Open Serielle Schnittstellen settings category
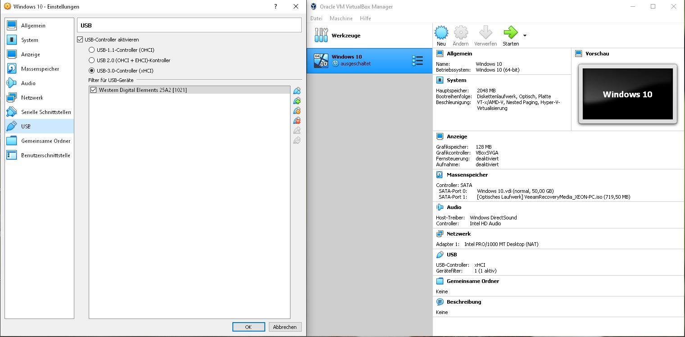 (x=40, y=112)
